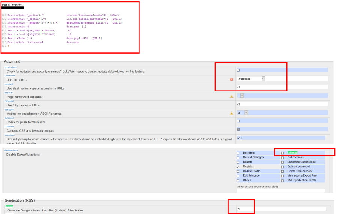
Task: Click the cssdatauri setting key link
Action: [10, 135]
